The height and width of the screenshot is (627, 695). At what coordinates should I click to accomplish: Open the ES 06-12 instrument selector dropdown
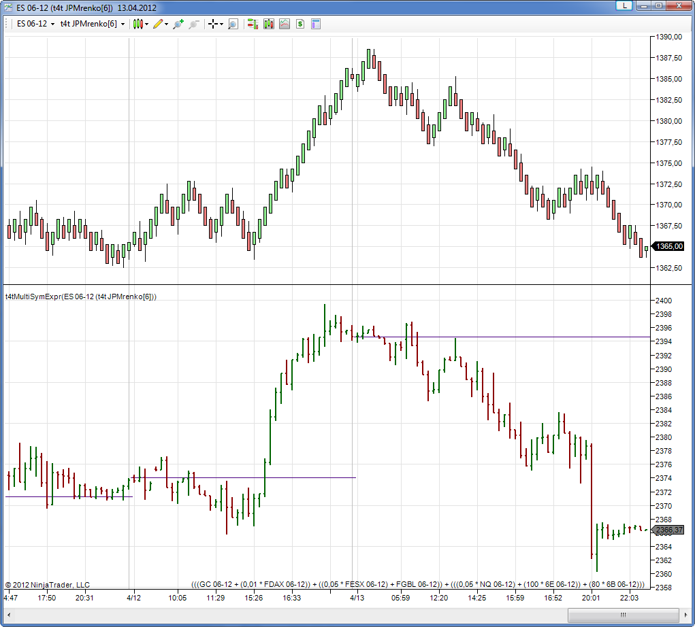click(35, 24)
